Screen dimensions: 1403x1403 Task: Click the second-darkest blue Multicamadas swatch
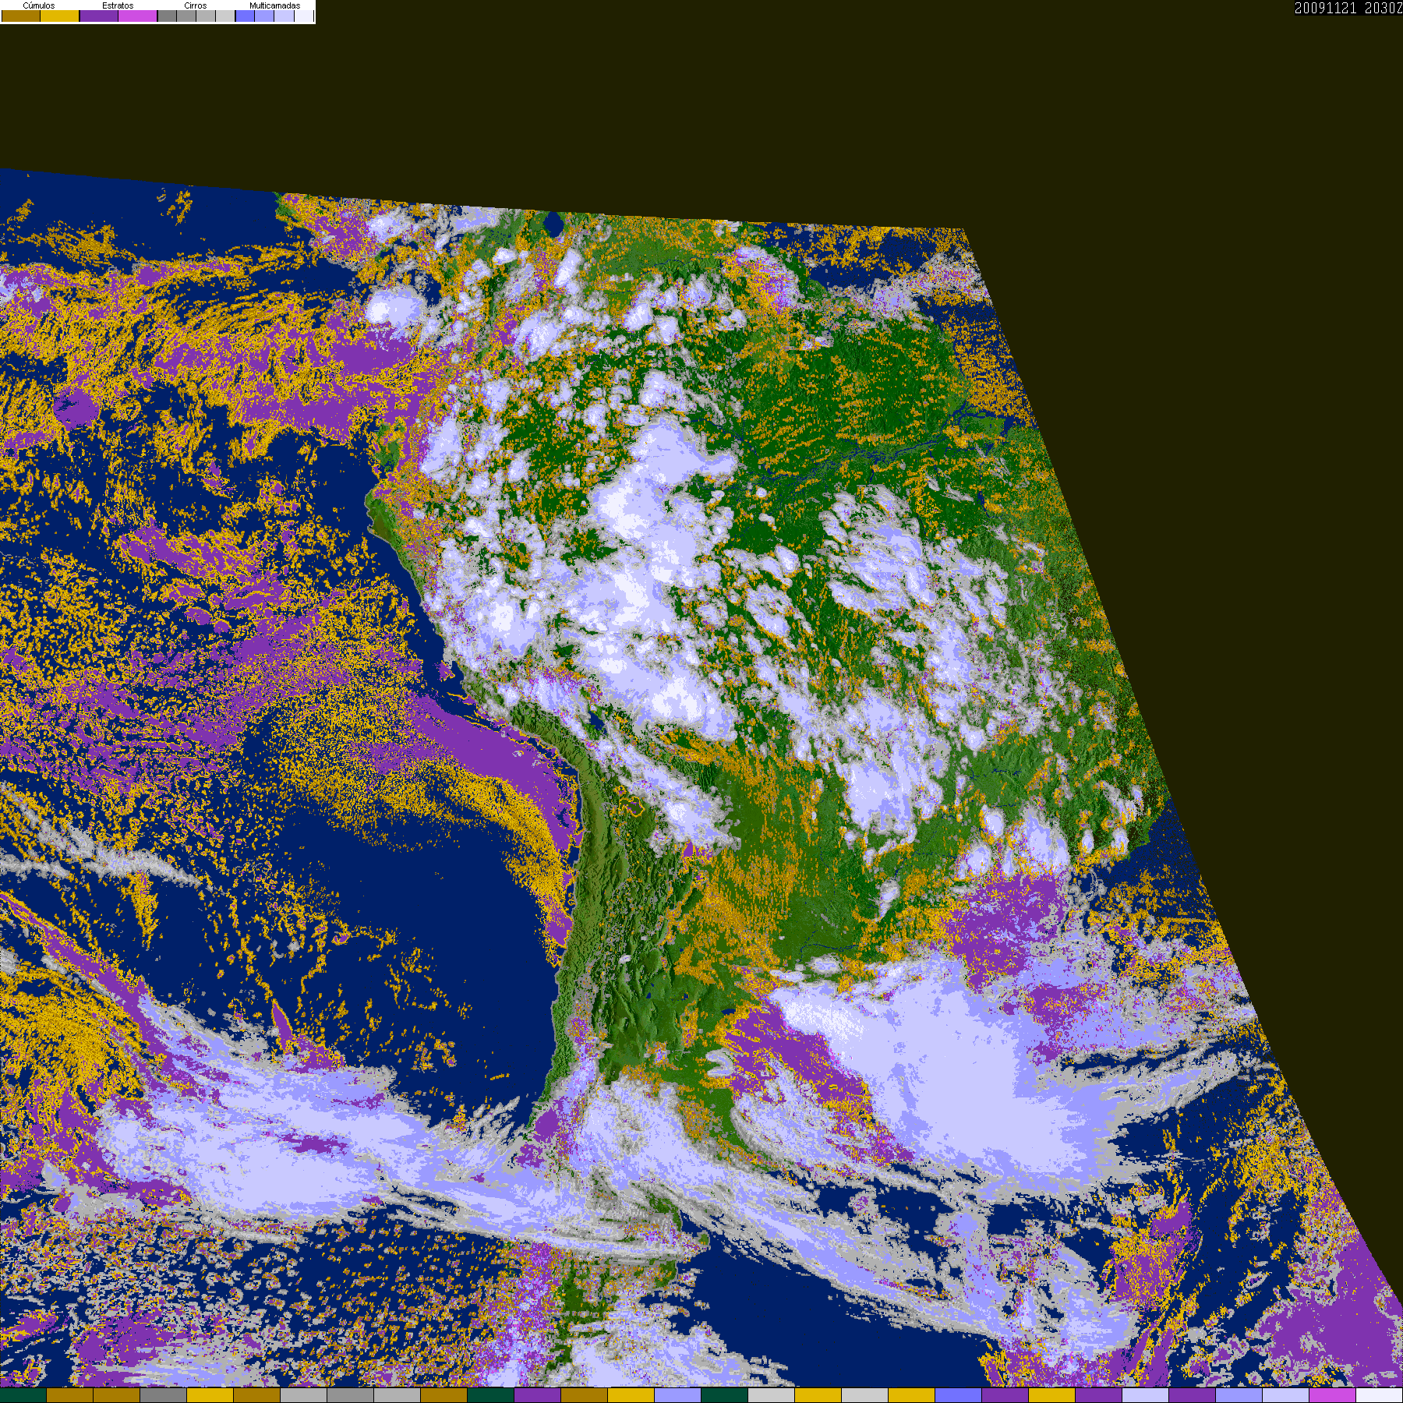(x=264, y=16)
